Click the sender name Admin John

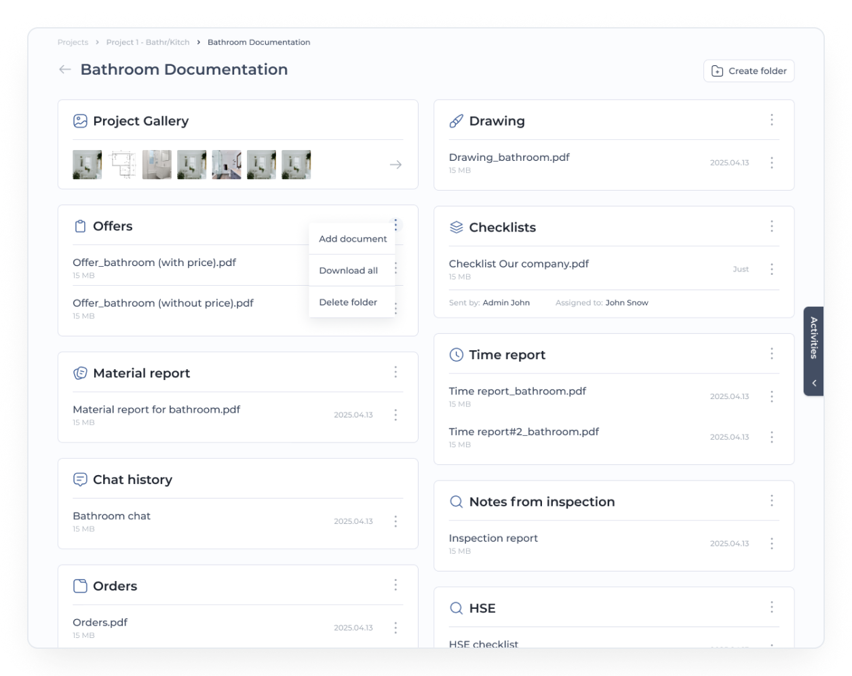[506, 303]
